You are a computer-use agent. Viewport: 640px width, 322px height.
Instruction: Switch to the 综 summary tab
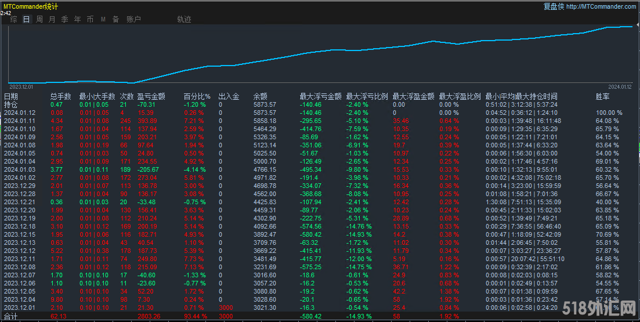(x=14, y=19)
